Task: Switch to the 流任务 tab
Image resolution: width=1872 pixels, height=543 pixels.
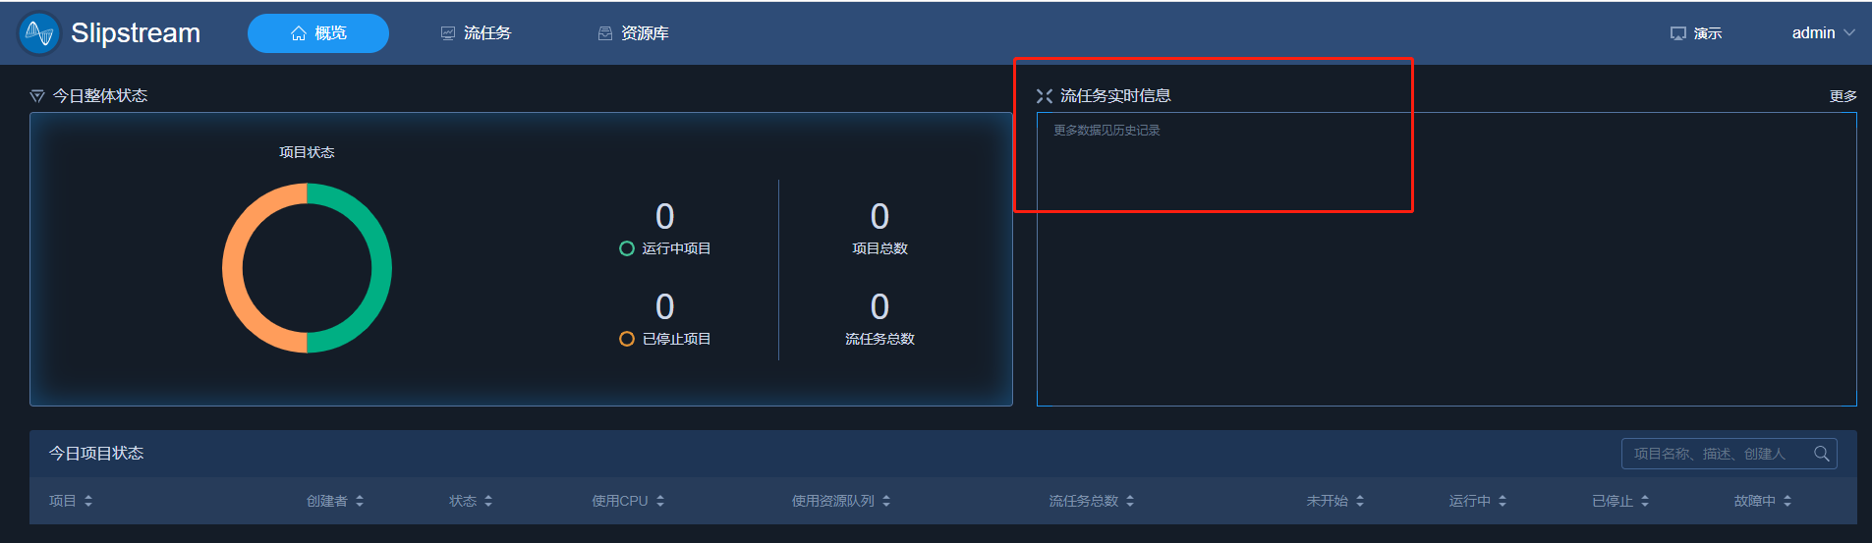Action: pos(476,33)
